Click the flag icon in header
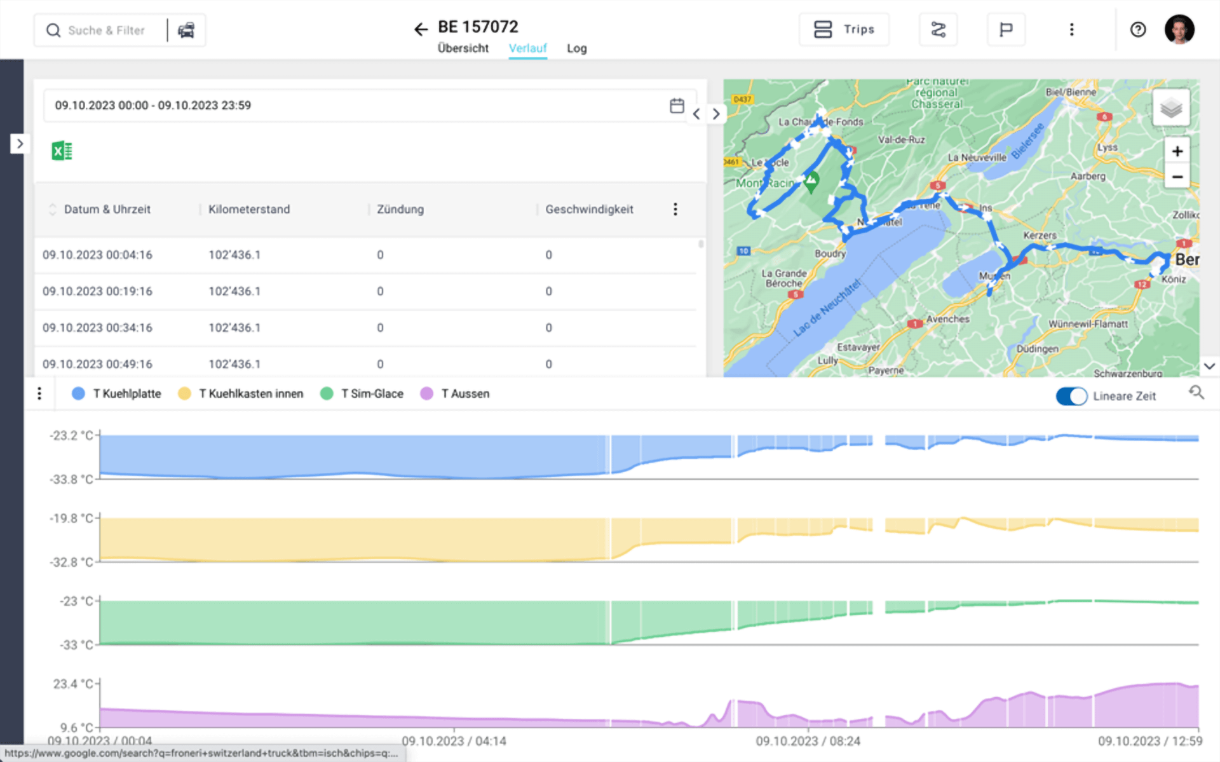Image resolution: width=1220 pixels, height=762 pixels. point(1005,29)
